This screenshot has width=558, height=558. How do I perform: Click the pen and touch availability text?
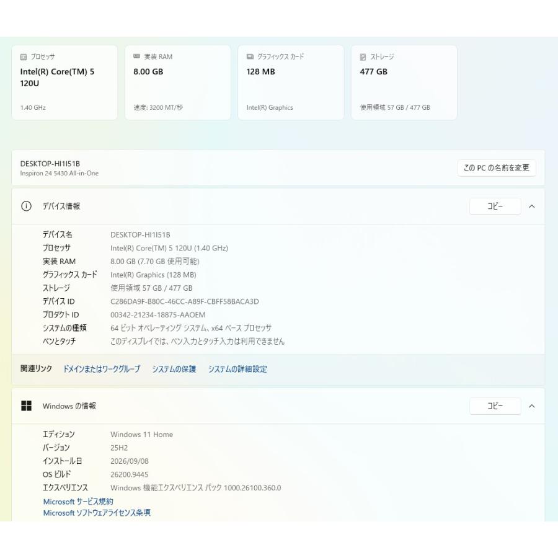click(198, 342)
